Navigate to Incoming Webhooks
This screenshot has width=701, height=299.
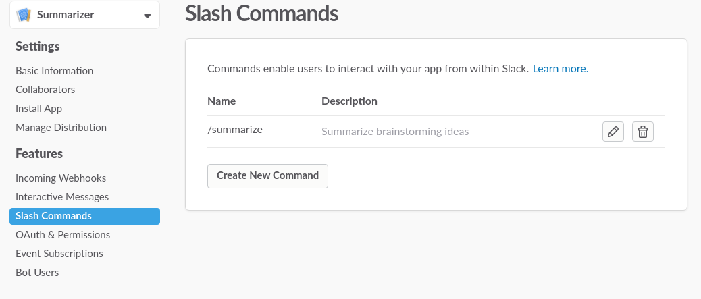61,178
